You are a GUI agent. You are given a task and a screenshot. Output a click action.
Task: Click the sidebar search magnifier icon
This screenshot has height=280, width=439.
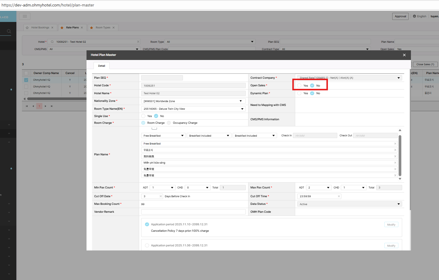[9, 31]
